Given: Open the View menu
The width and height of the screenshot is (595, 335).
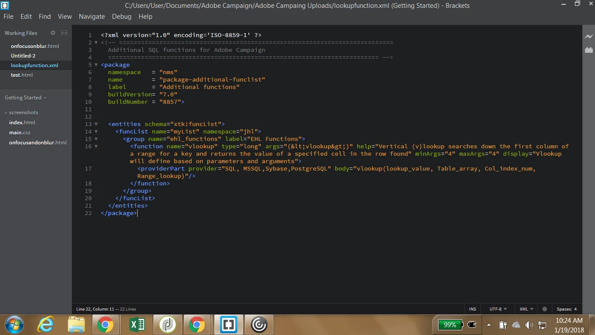Looking at the screenshot, I should click(x=65, y=17).
